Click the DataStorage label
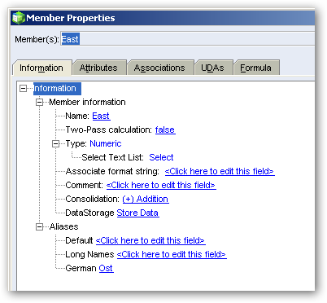 [89, 213]
